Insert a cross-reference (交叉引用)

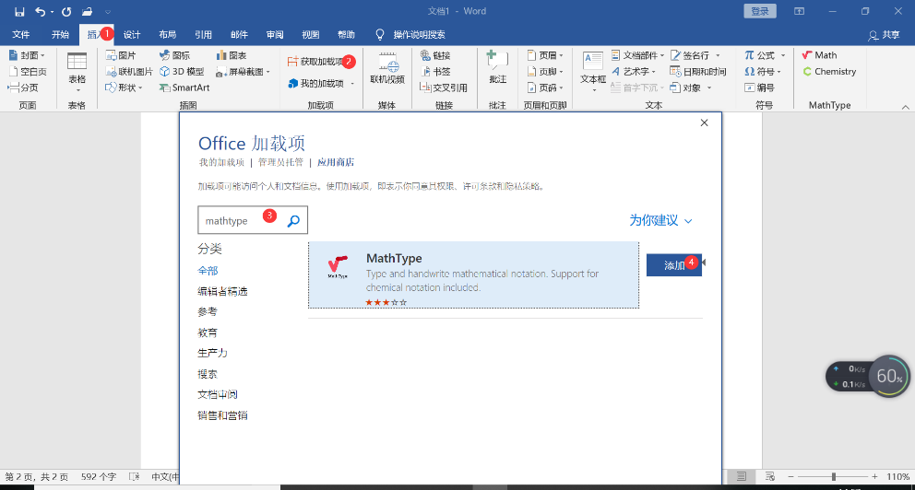(444, 88)
